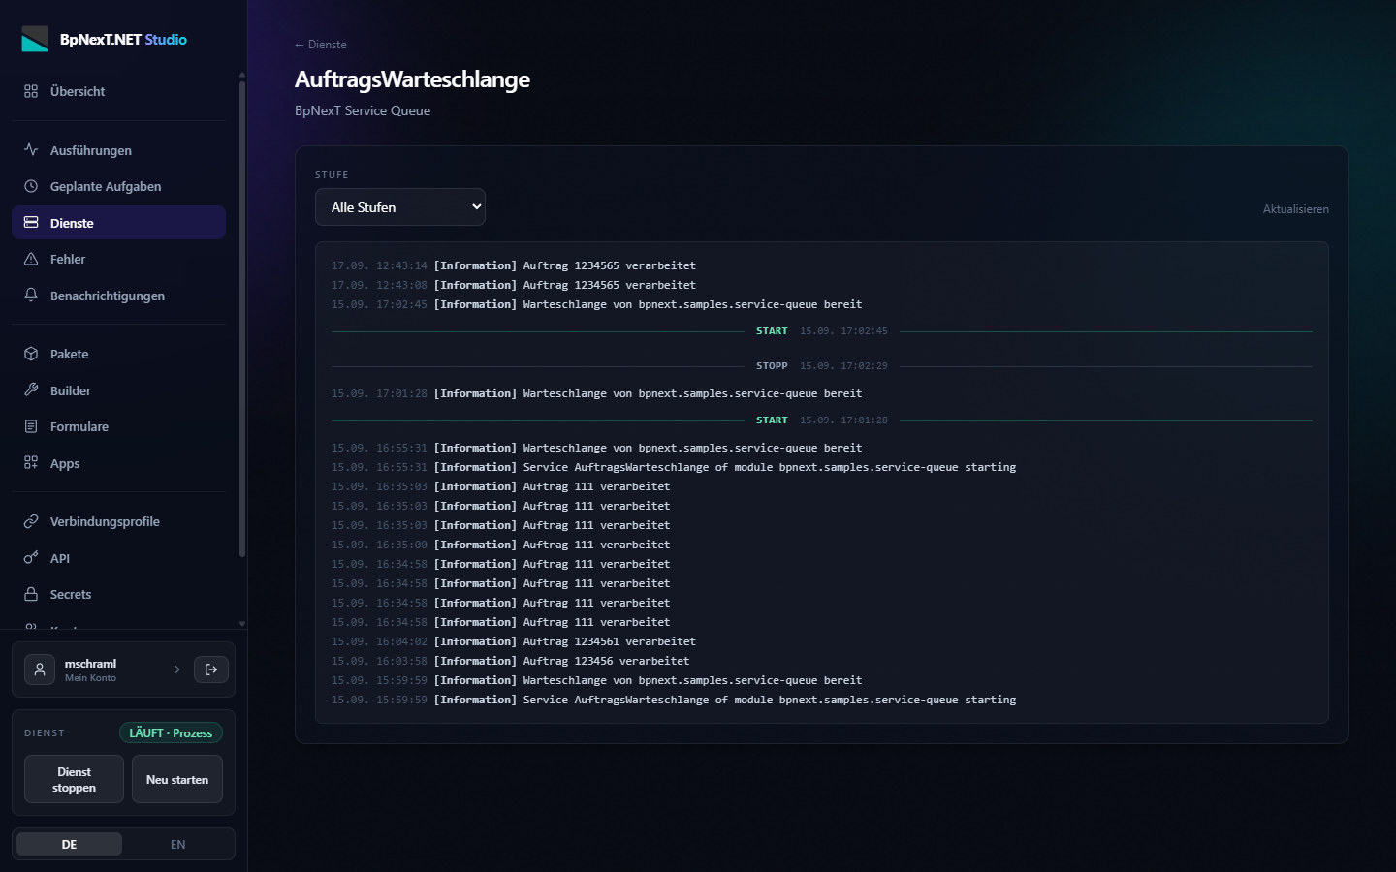Click the Formulare document icon
The width and height of the screenshot is (1396, 872).
31,426
